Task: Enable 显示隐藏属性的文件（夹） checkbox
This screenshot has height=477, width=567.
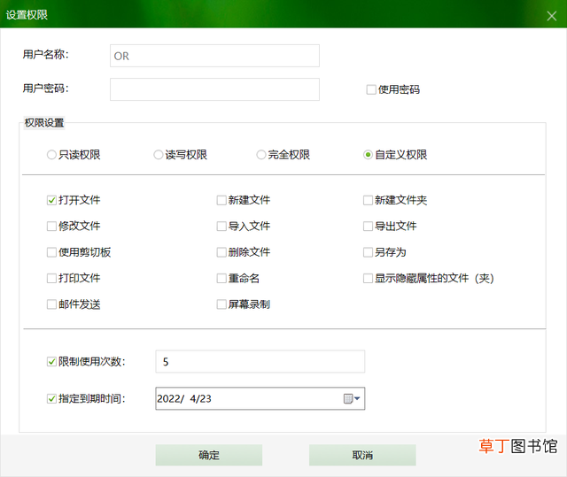Action: pos(368,278)
